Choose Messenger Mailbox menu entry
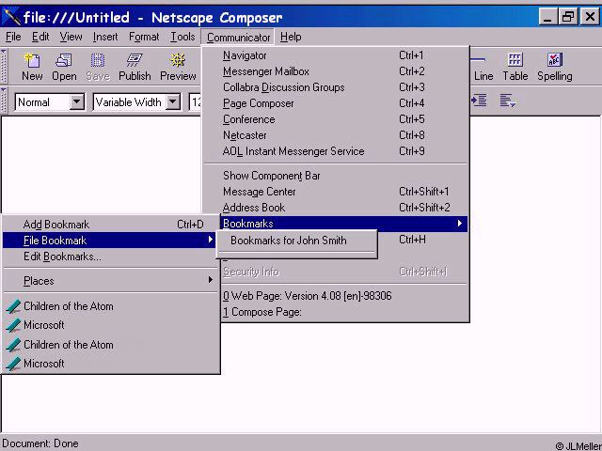Screen dimensions: 602x451 pyautogui.click(x=336, y=71)
